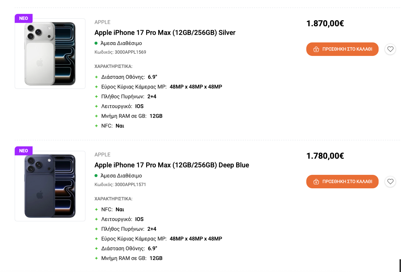Click APPLE brand label above Silver iPhone
401x272 pixels.
point(102,22)
